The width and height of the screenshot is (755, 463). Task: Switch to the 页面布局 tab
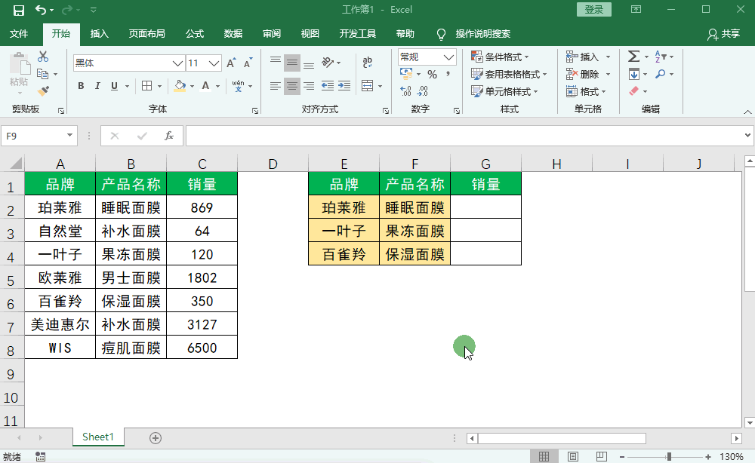point(147,34)
